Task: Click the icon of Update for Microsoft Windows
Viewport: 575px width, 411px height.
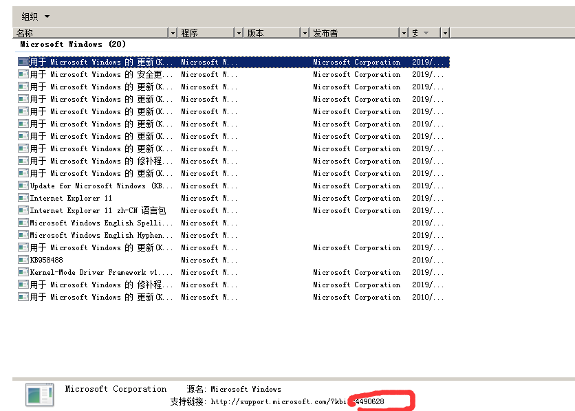Action: click(23, 186)
